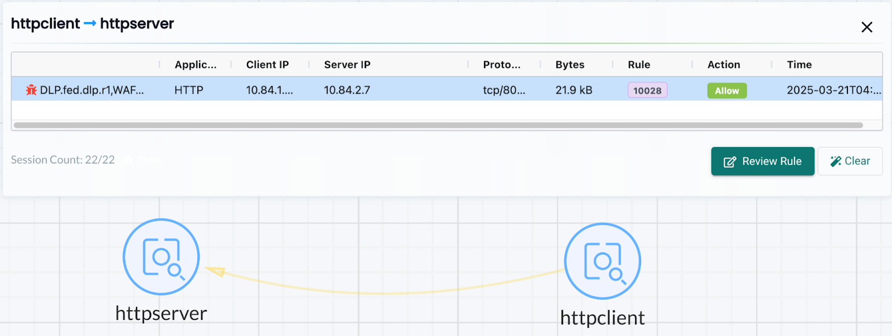Sort sessions by Bytes column
Image resolution: width=892 pixels, height=336 pixels.
pyautogui.click(x=570, y=65)
